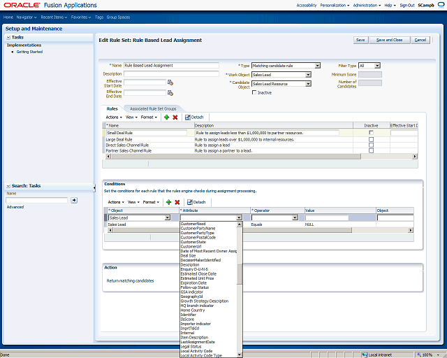This screenshot has height=358, width=447.
Task: Choose Estimated Close Date attribute
Action: 198,274
